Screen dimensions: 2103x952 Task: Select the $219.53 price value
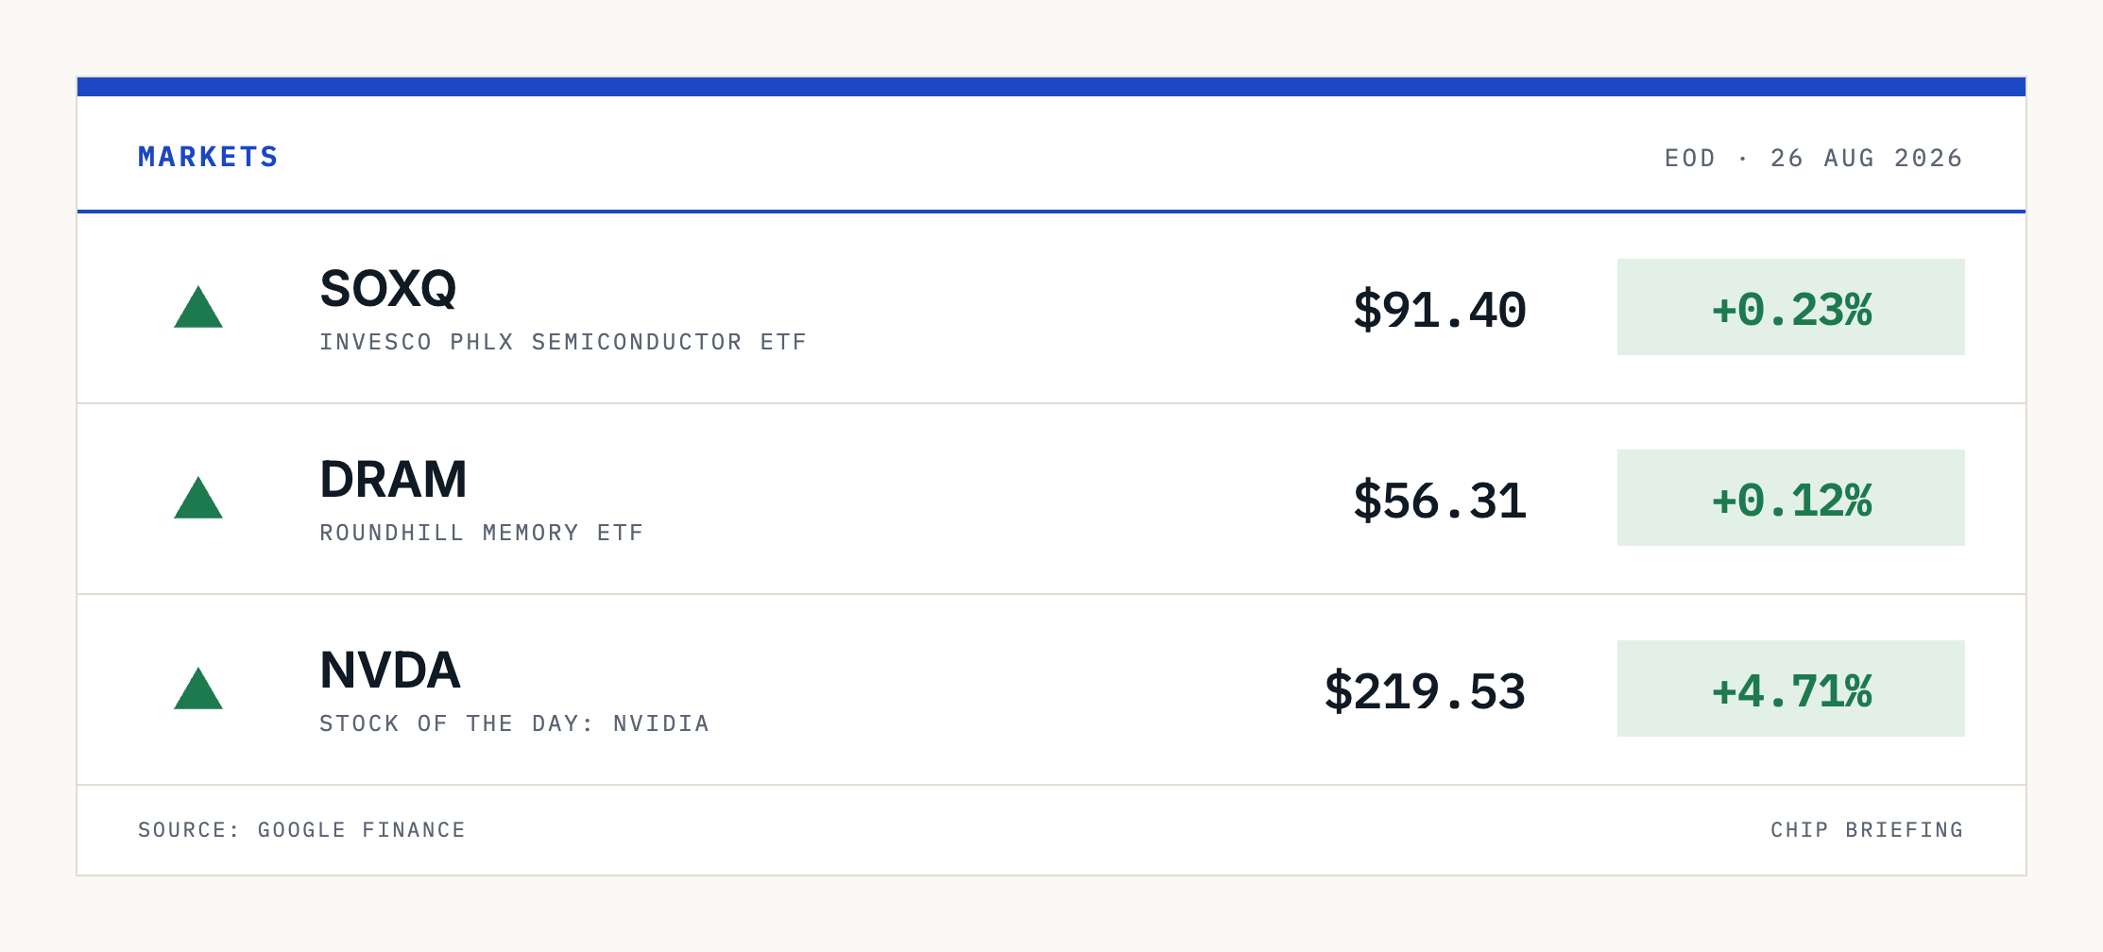(1425, 692)
